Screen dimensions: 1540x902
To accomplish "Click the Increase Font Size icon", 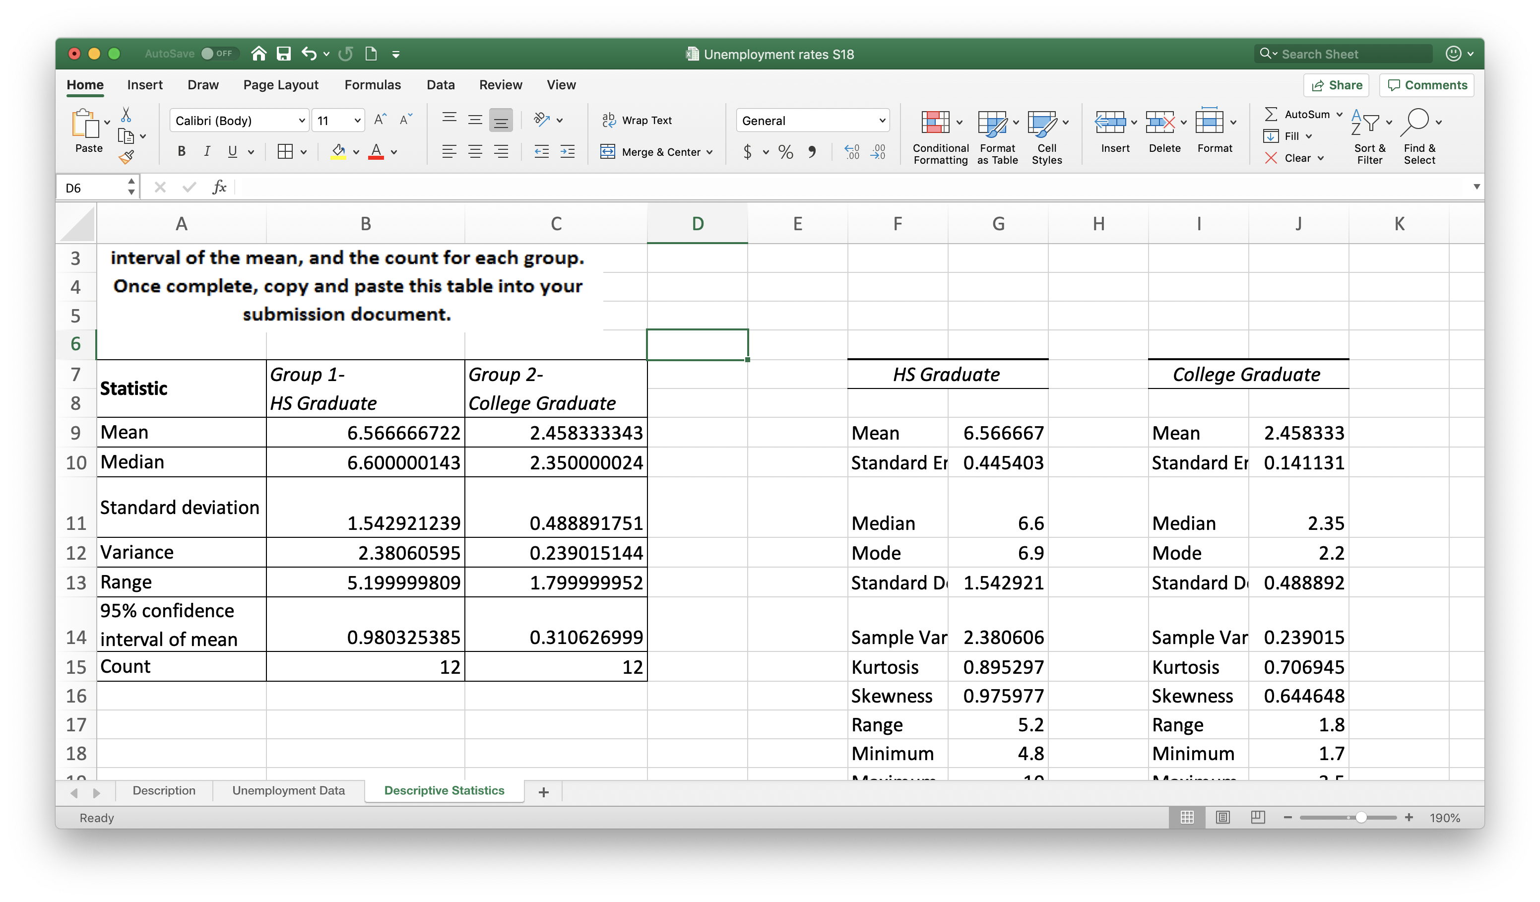I will (x=380, y=120).
